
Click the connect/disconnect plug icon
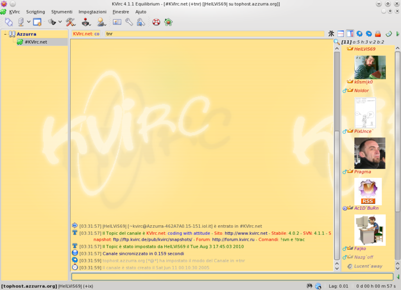[9, 22]
